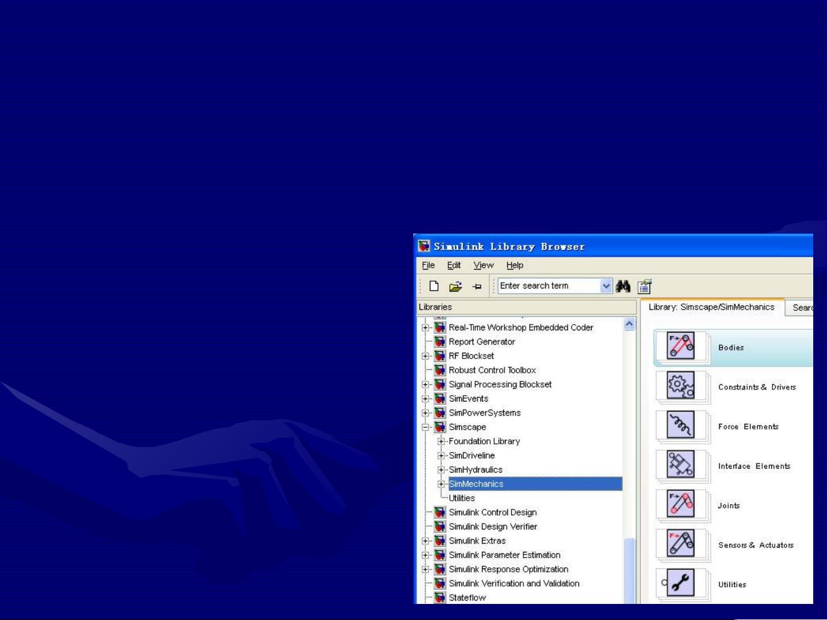The height and width of the screenshot is (620, 827).
Task: Open the Sensors & Actuators icon
Action: [681, 543]
